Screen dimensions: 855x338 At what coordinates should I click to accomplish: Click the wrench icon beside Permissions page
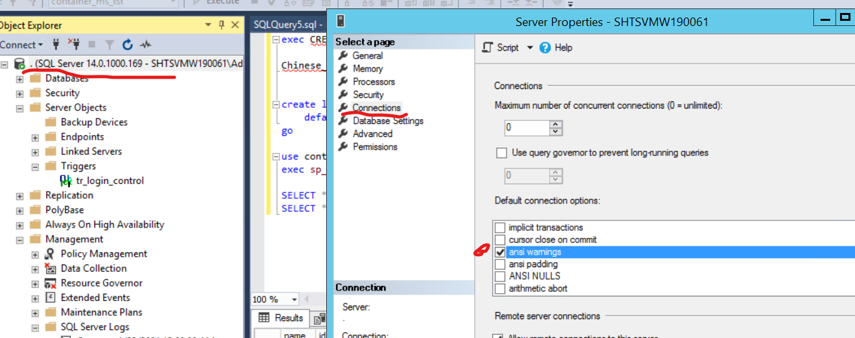344,147
